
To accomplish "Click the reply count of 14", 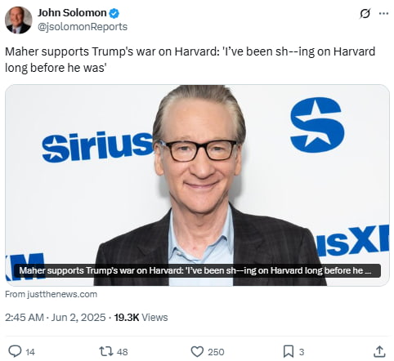I will (x=30, y=352).
